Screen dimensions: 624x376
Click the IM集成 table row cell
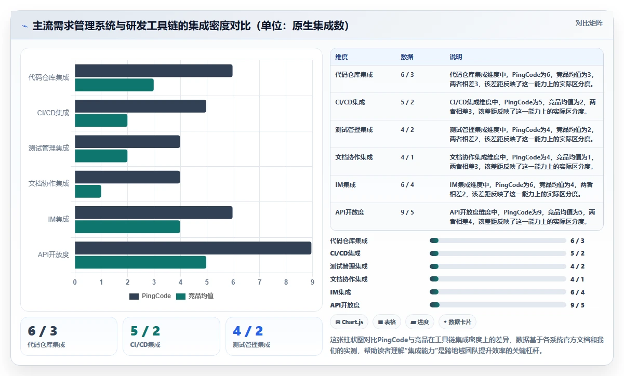[346, 185]
